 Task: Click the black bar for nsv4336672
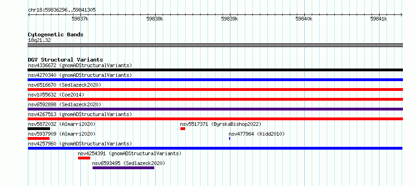pos(215,70)
